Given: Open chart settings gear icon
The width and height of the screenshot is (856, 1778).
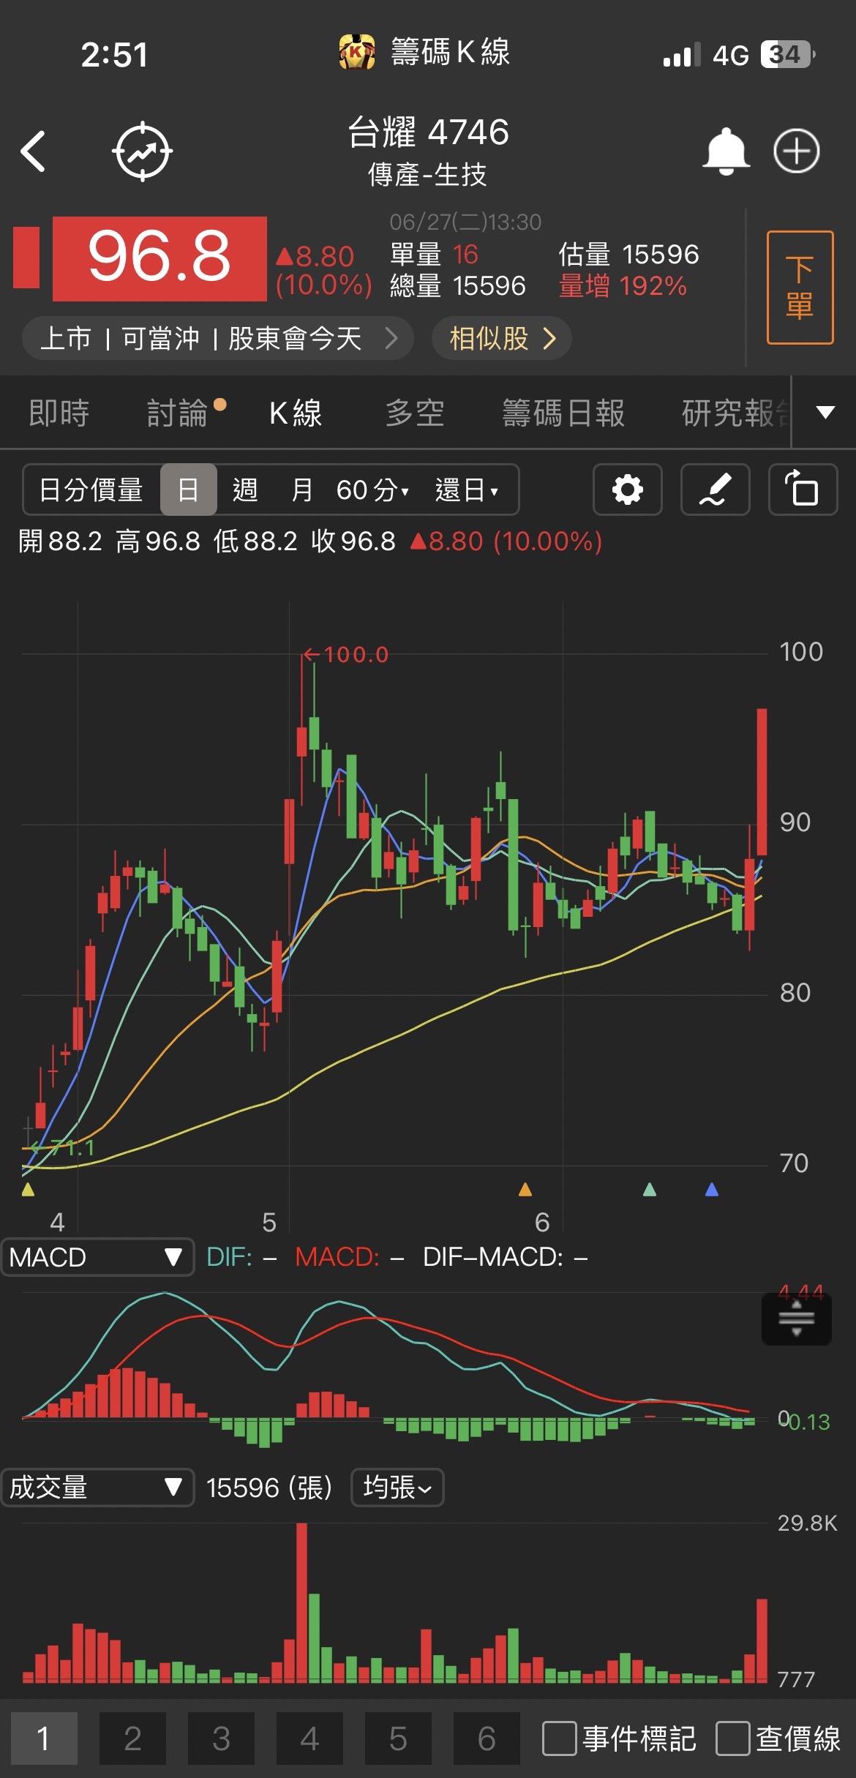Looking at the screenshot, I should pos(627,489).
